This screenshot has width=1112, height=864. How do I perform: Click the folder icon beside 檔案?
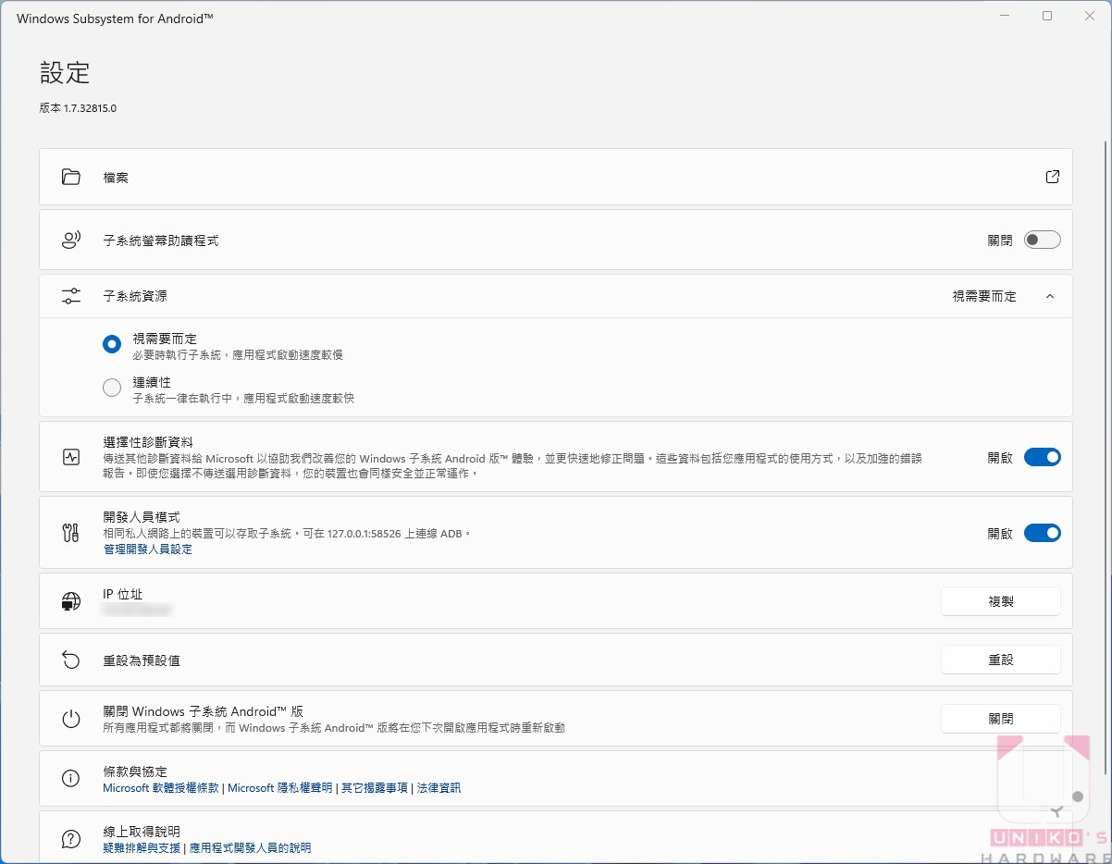click(71, 177)
